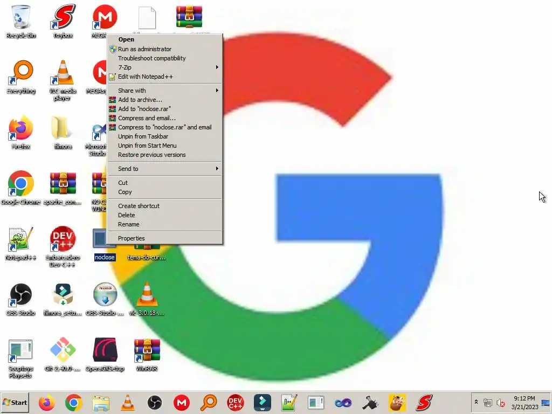Image resolution: width=552 pixels, height=414 pixels.
Task: Open the clock showing 9:12 PM
Action: coord(525,402)
